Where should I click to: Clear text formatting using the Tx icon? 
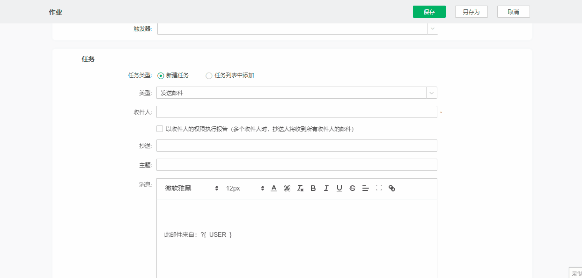coord(300,188)
